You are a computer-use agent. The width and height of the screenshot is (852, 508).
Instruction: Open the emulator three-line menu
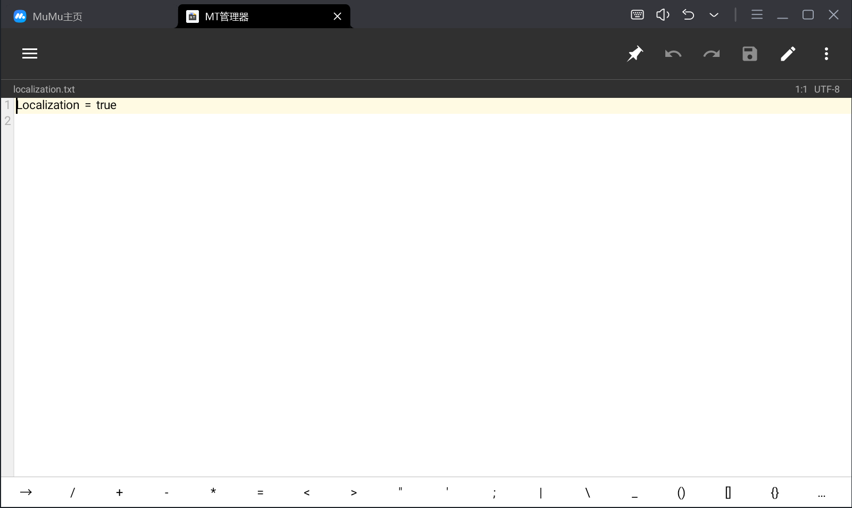point(757,15)
